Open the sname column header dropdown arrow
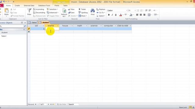 pyautogui.click(x=58, y=26)
